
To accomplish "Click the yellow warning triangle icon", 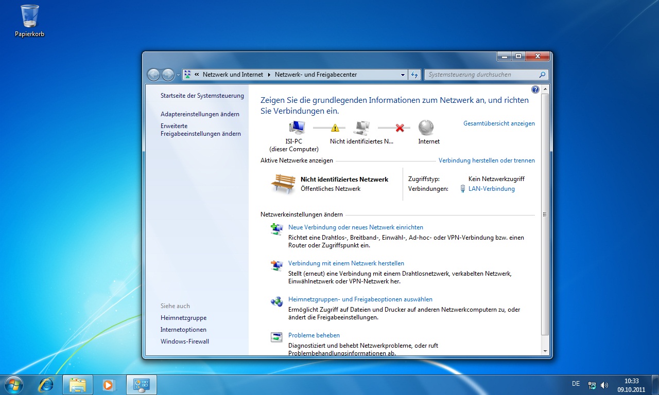I will 335,128.
